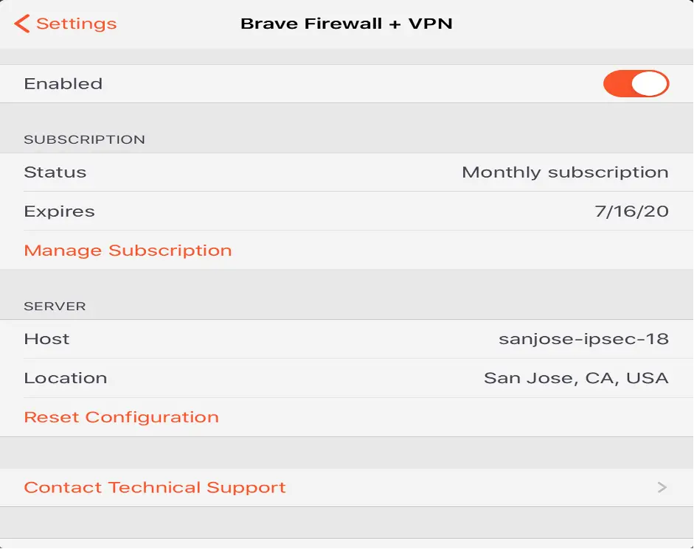Click the Enabled row label
694x549 pixels.
(63, 83)
